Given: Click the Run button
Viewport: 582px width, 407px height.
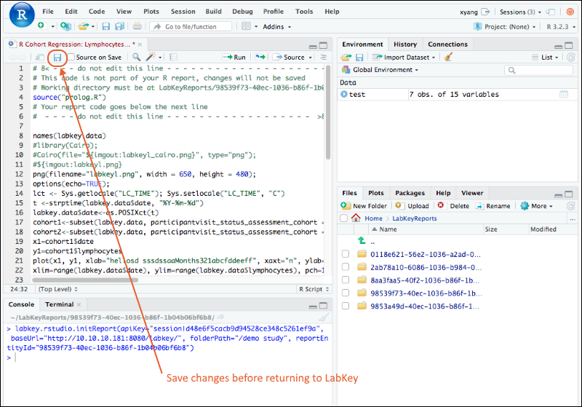Looking at the screenshot, I should [x=234, y=58].
